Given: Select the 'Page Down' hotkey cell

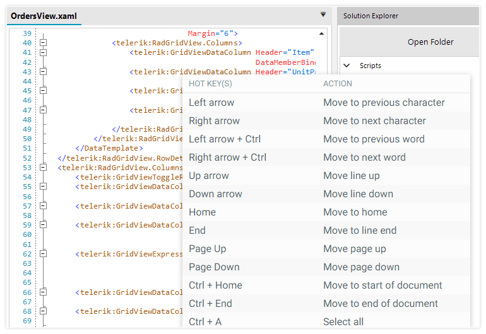Looking at the screenshot, I should tap(214, 267).
